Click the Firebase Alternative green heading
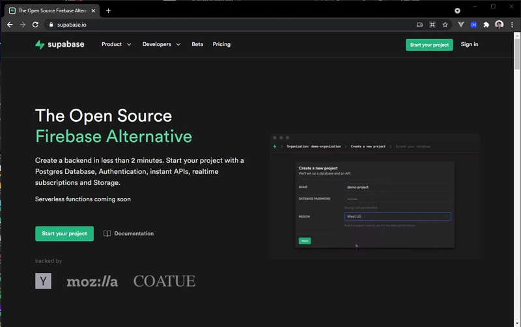The height and width of the screenshot is (327, 521). (x=113, y=136)
